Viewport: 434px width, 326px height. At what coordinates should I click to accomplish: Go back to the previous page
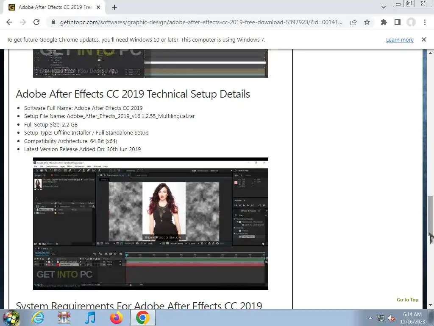(x=9, y=22)
